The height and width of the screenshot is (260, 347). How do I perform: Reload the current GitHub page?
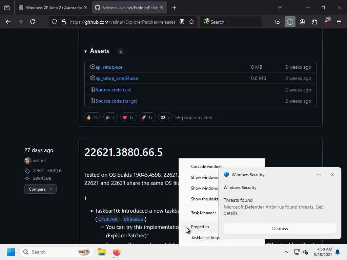[x=33, y=22]
